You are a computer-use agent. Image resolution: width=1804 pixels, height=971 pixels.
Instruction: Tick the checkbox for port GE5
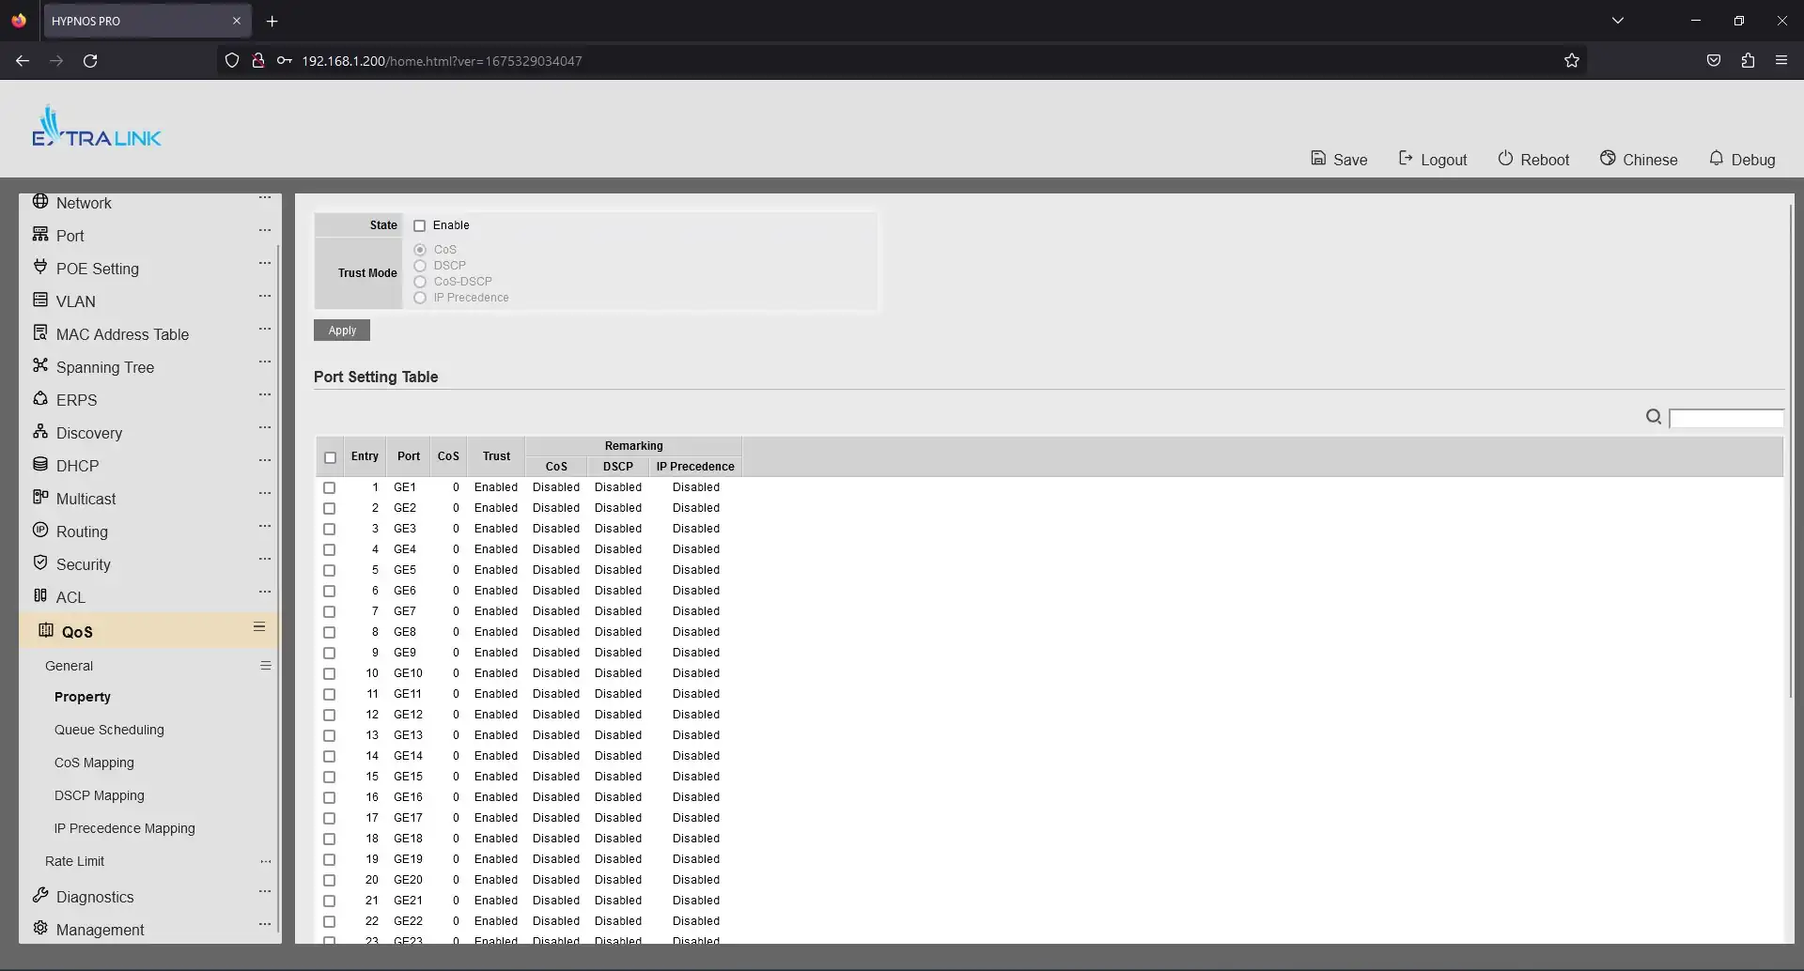[330, 570]
